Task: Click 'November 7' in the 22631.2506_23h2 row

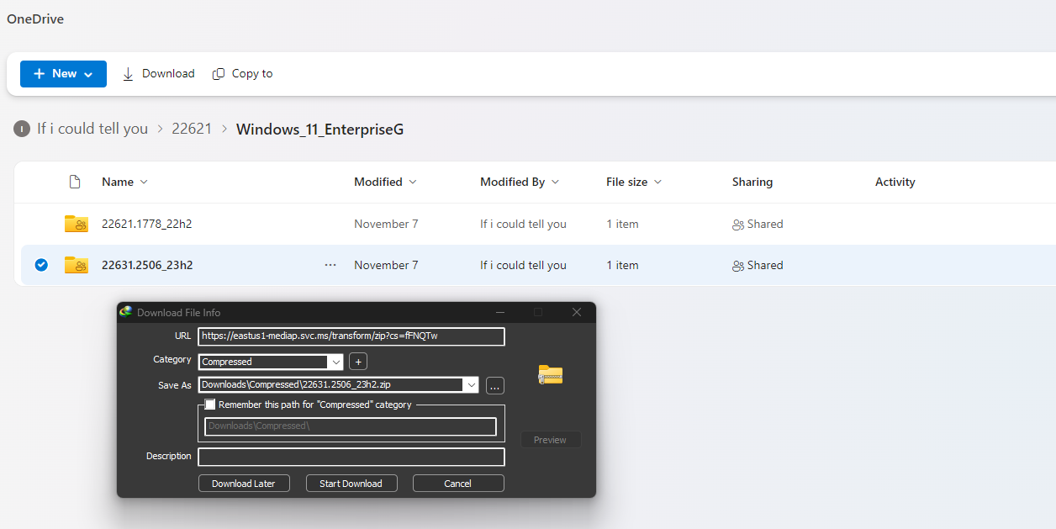Action: [386, 265]
